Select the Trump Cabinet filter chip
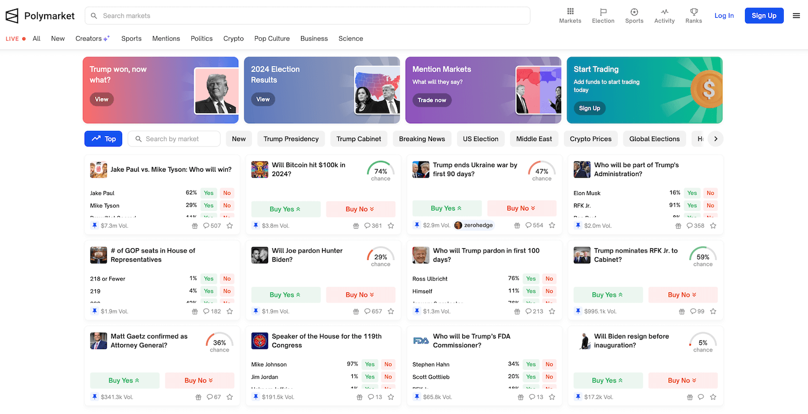This screenshot has height=414, width=808. [359, 139]
